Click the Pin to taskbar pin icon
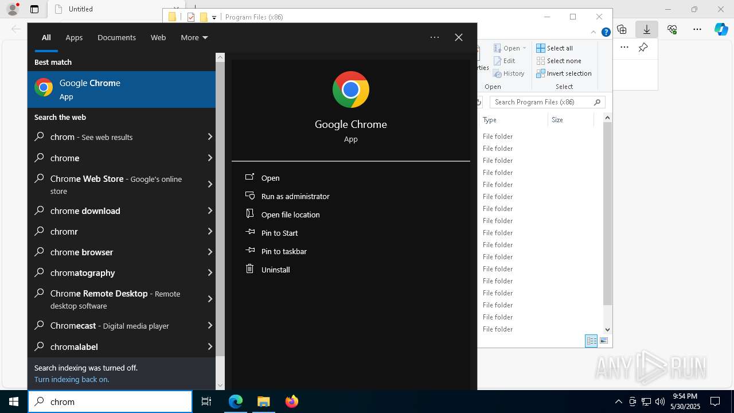 pos(249,251)
